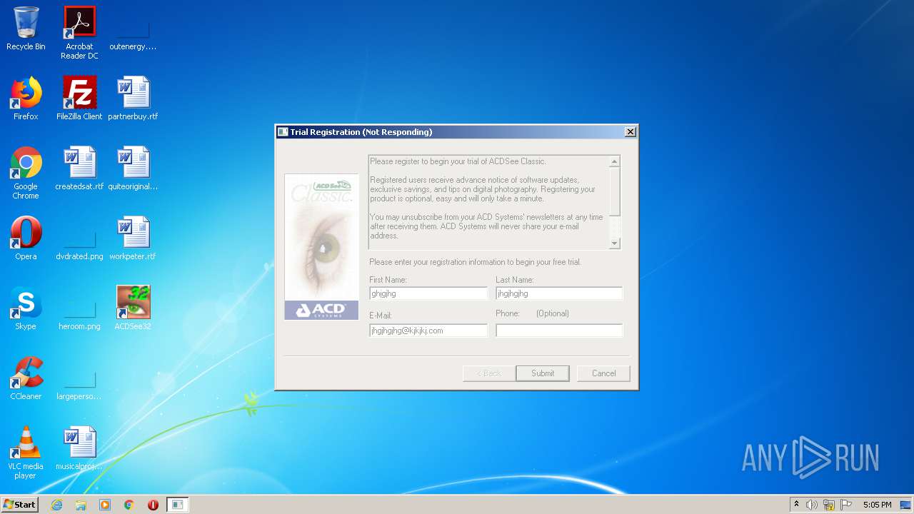
Task: Launch ACDSee32 desktop shortcut
Action: (133, 308)
